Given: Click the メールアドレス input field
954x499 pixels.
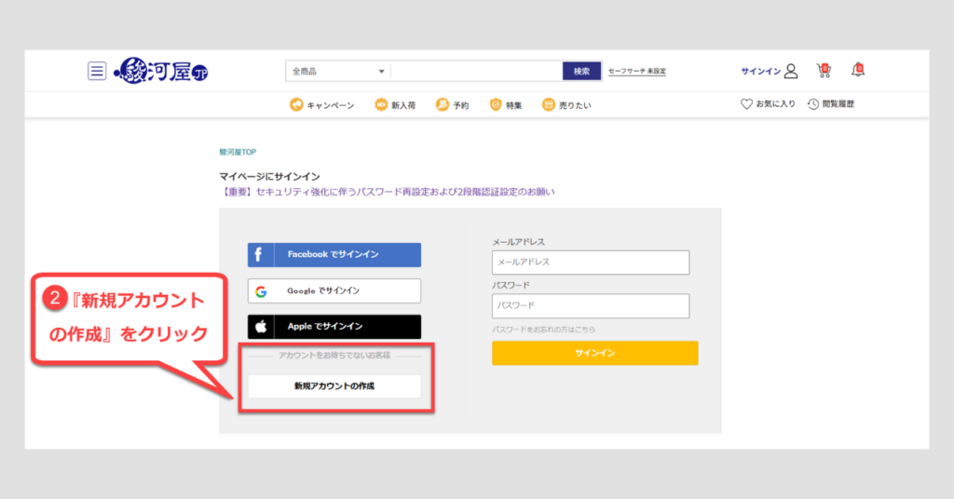Looking at the screenshot, I should (x=590, y=263).
